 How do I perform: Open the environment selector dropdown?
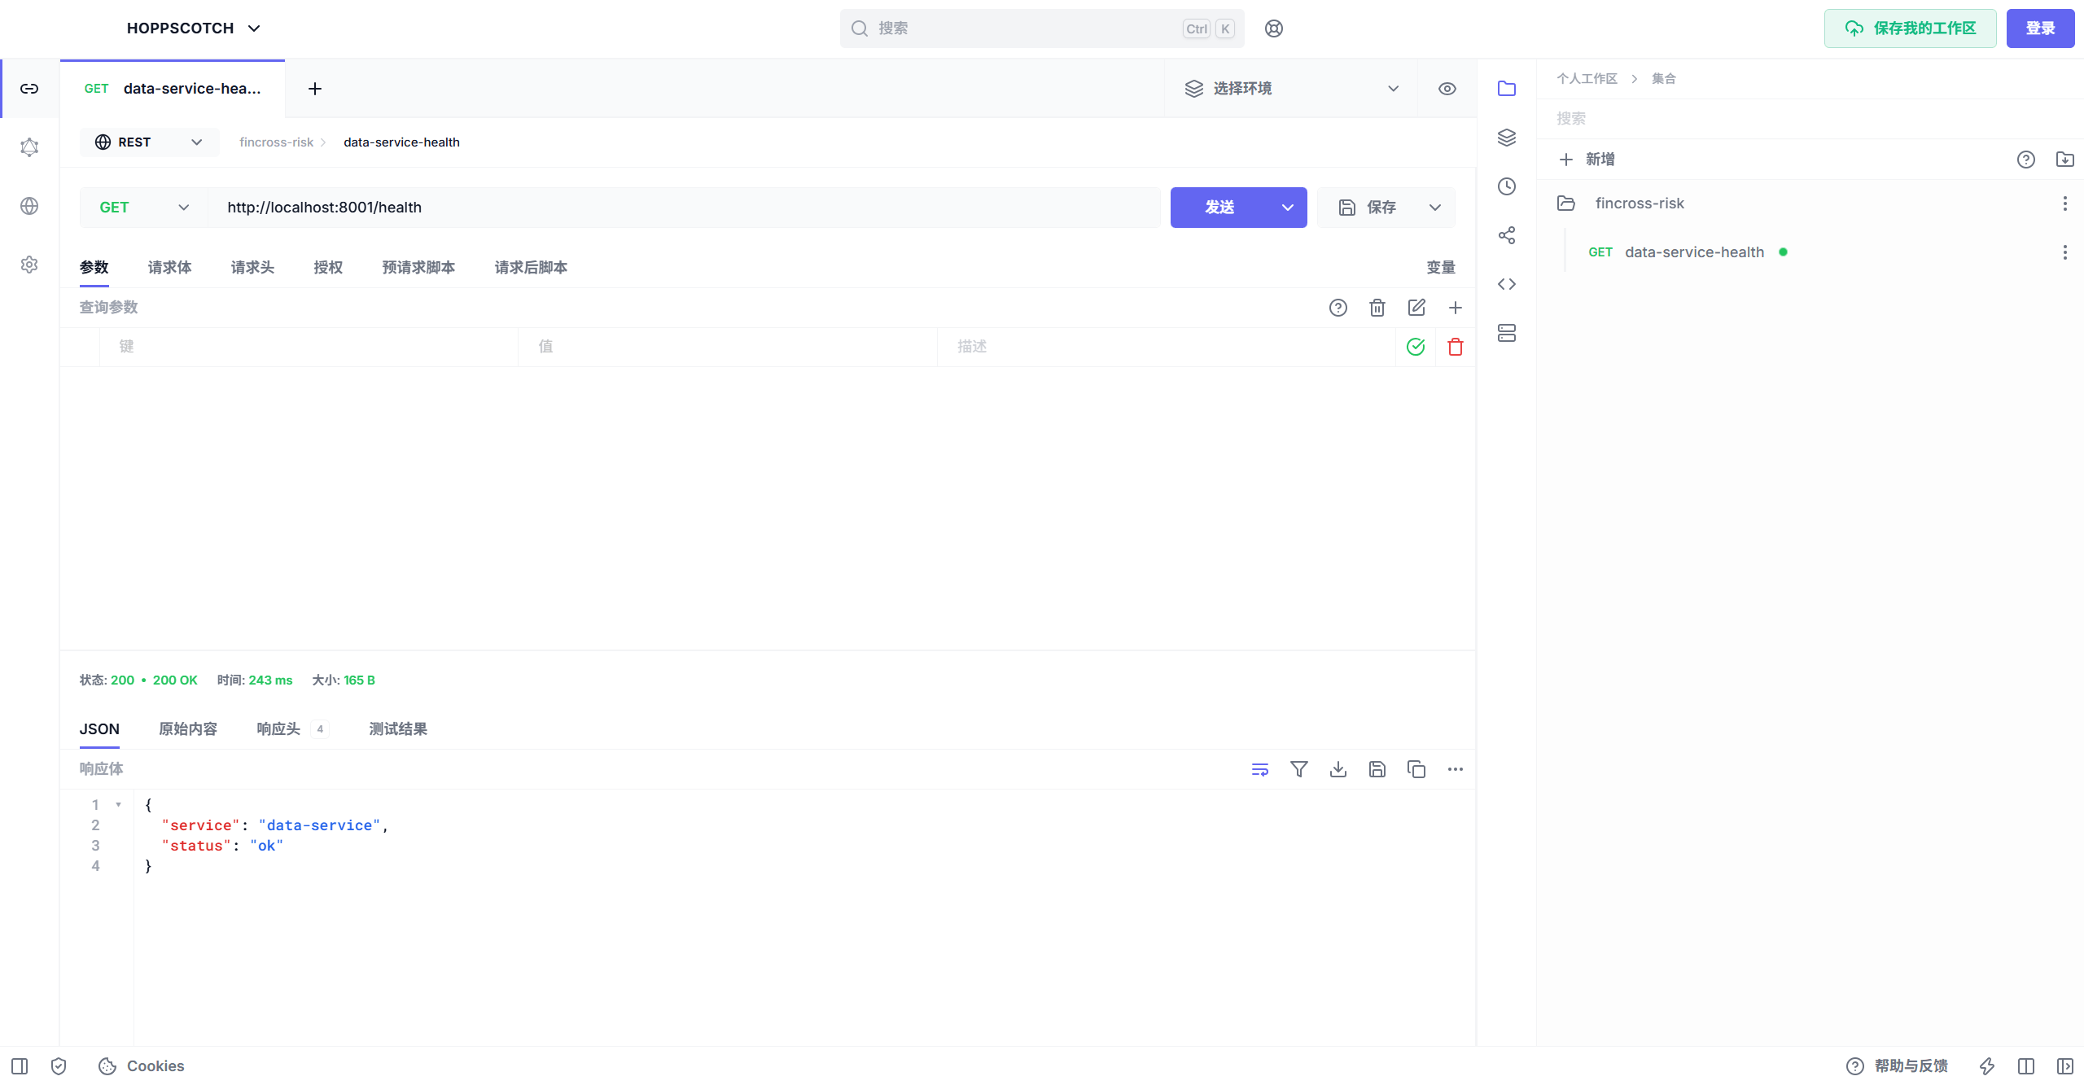(1291, 89)
